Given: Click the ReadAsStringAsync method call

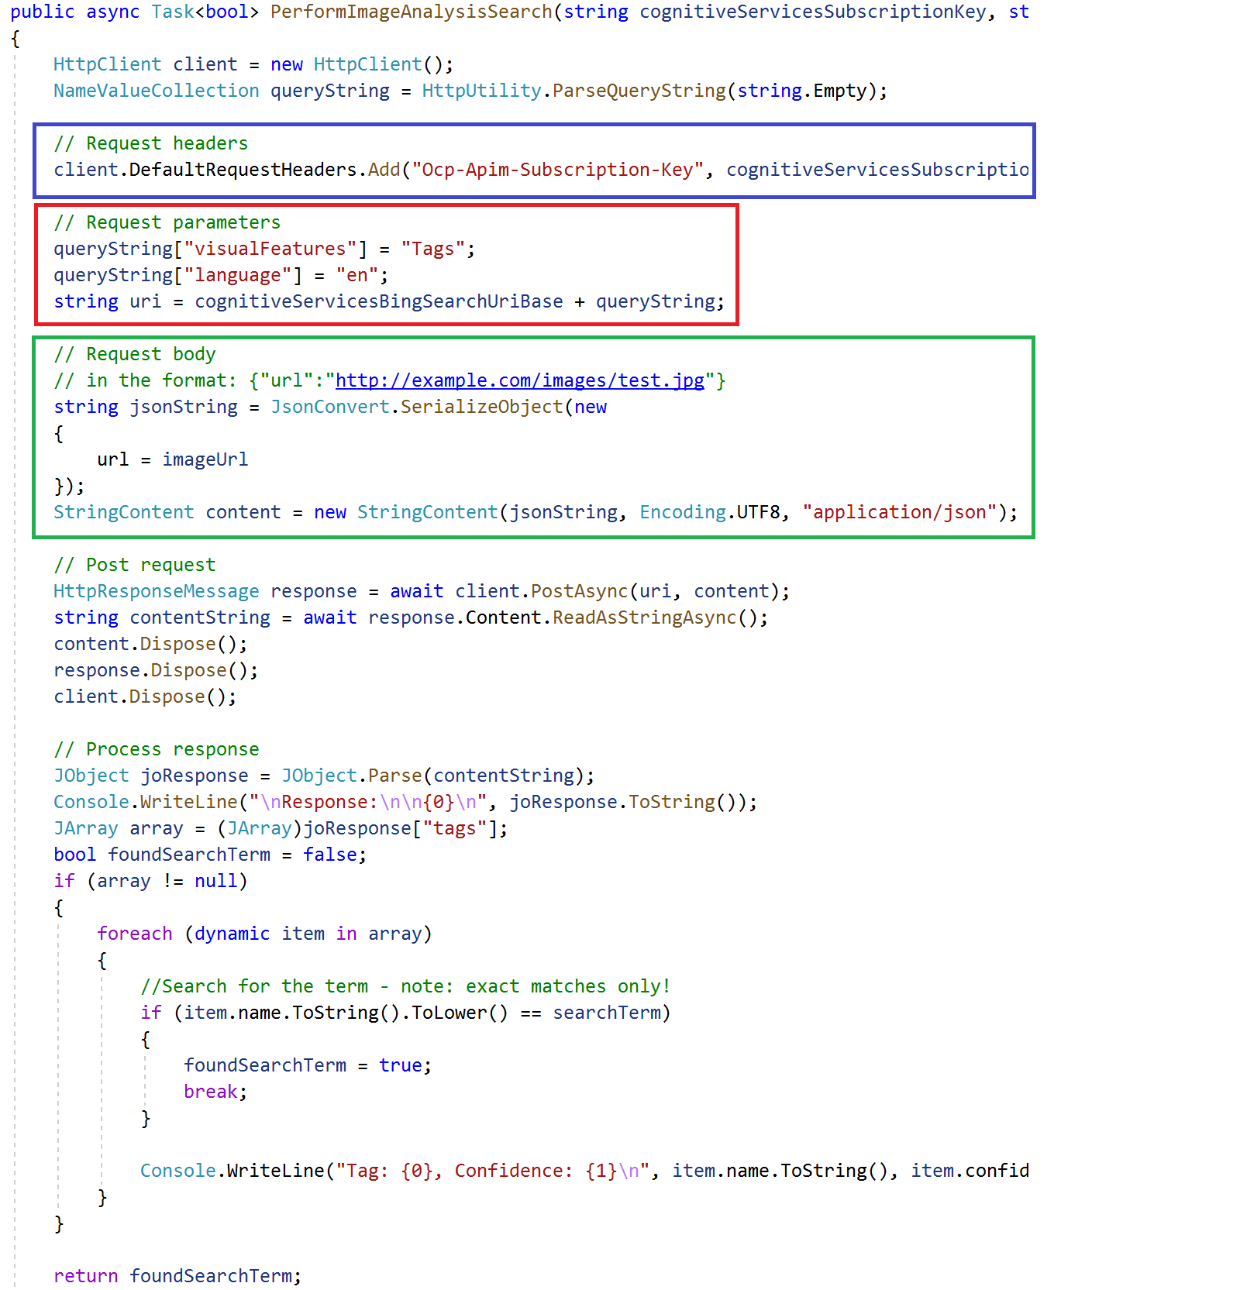Looking at the screenshot, I should [644, 617].
